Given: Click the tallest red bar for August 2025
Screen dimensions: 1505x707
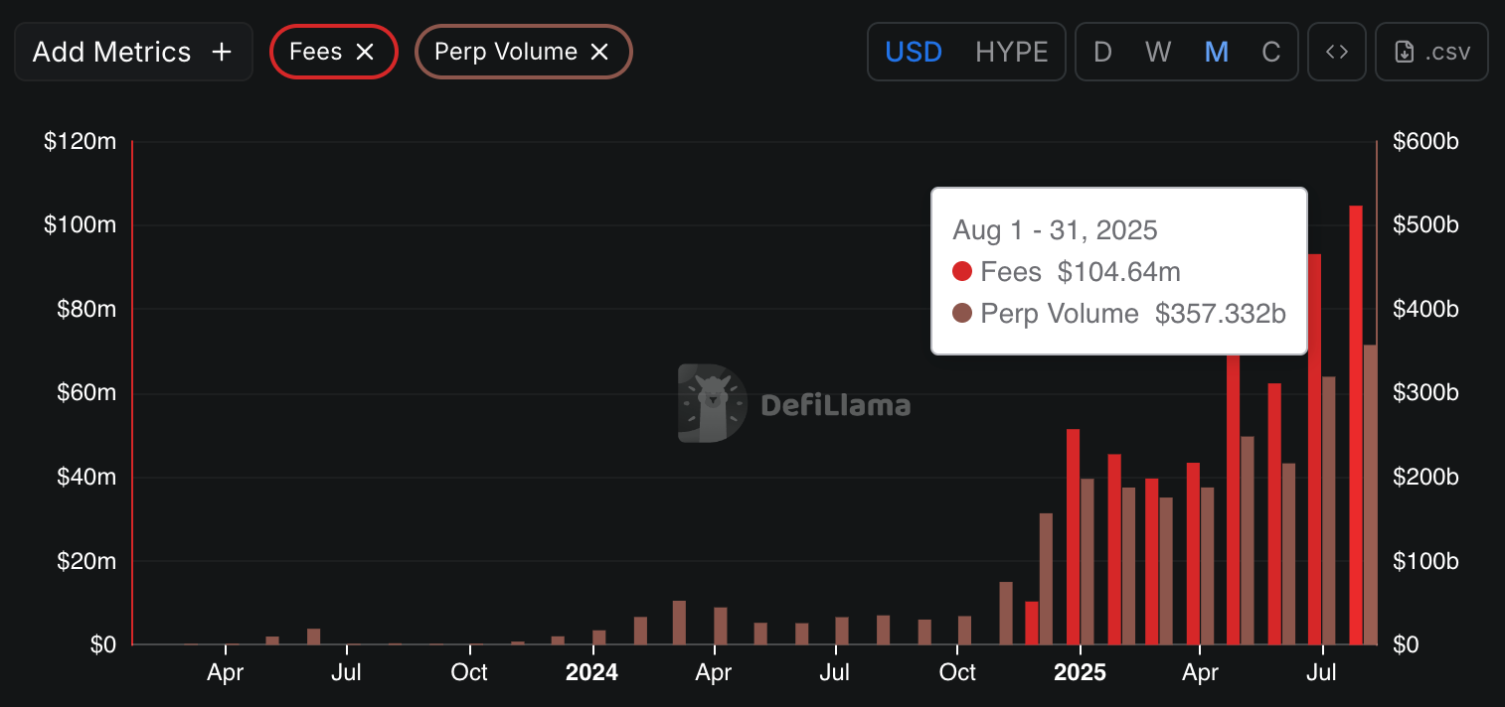Looking at the screenshot, I should [x=1354, y=417].
